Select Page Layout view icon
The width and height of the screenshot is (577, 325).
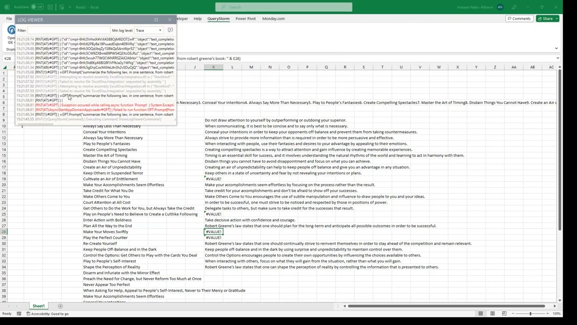coord(493,313)
